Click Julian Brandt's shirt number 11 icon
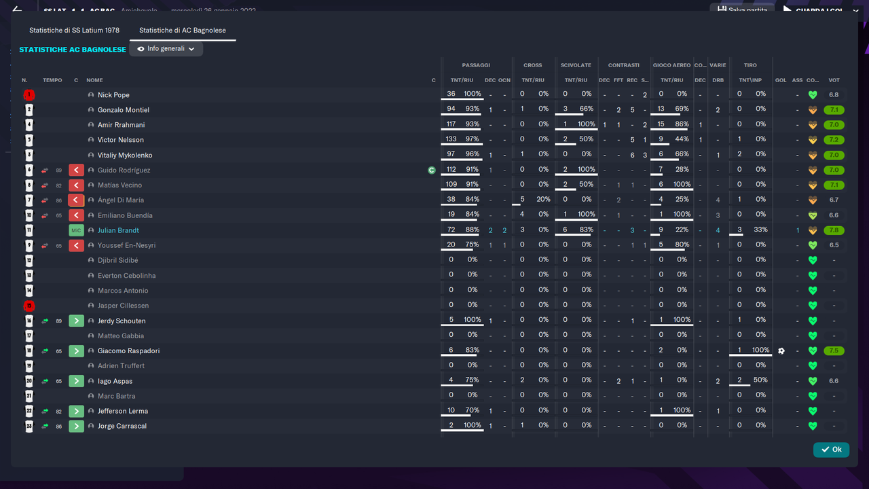 (29, 230)
